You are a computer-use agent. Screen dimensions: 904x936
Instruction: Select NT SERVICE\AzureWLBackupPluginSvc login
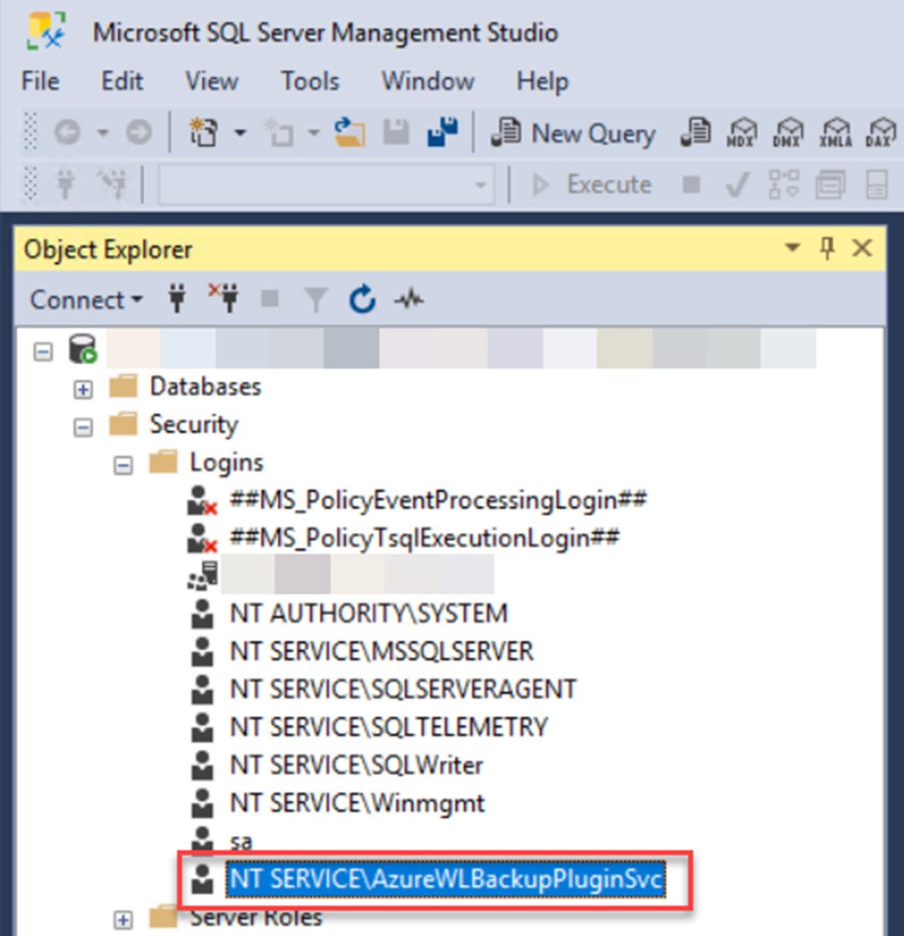(x=446, y=879)
